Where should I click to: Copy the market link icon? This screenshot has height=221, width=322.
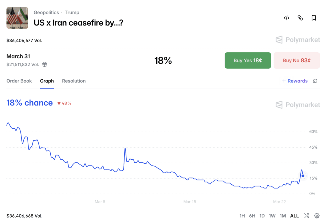(x=300, y=18)
